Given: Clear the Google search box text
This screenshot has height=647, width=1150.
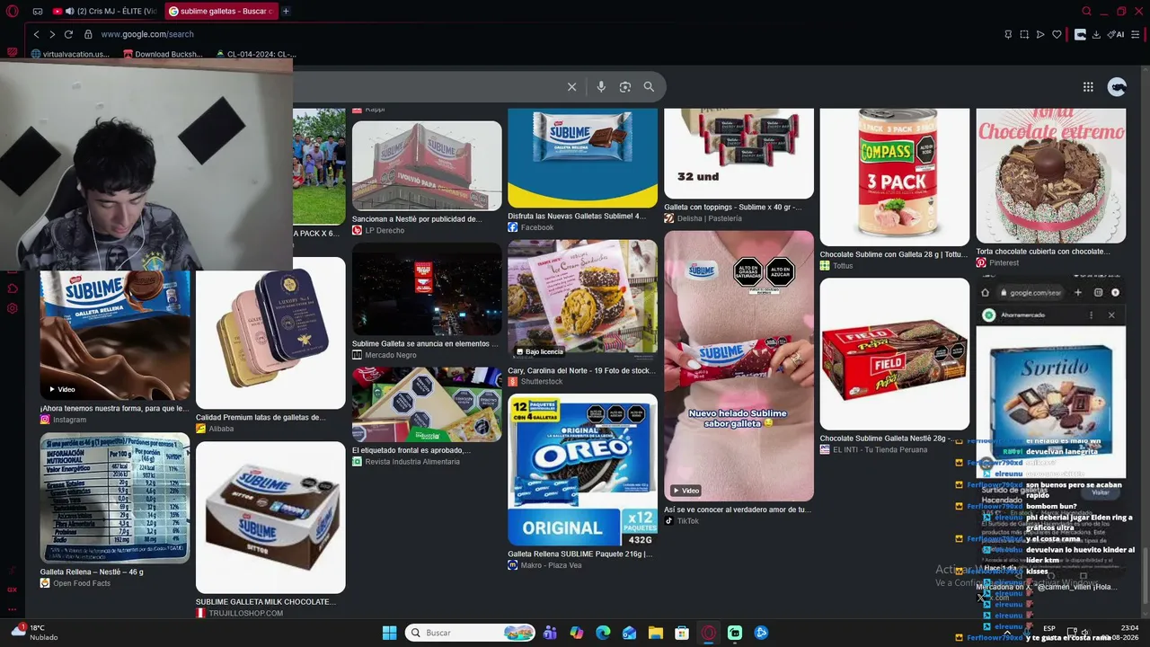Looking at the screenshot, I should 571,87.
